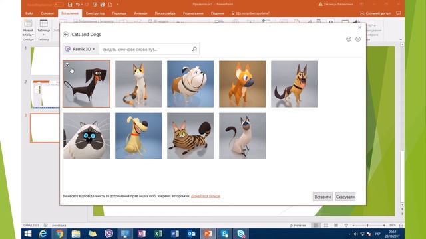Select slide 2 thumbnail in the slide panel

[x=45, y=94]
